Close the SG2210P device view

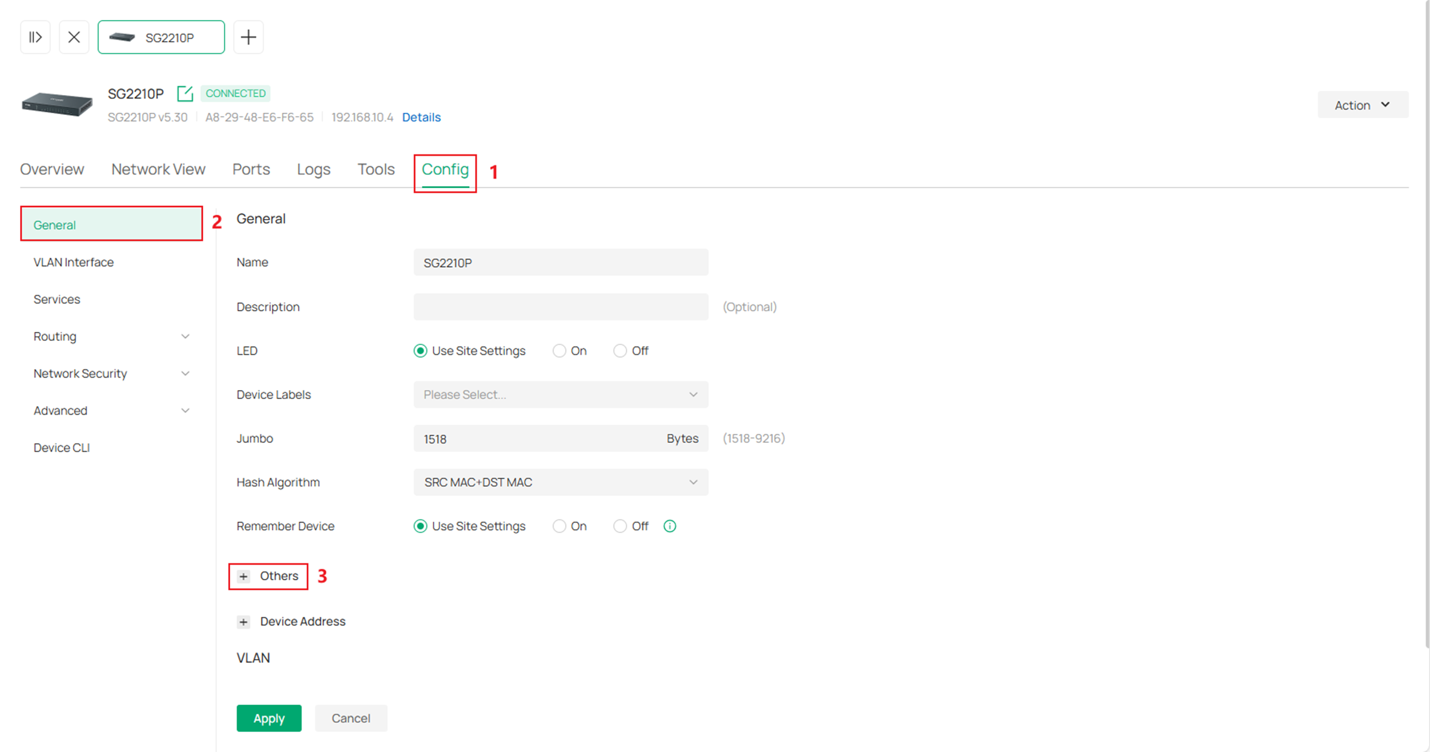click(x=74, y=37)
